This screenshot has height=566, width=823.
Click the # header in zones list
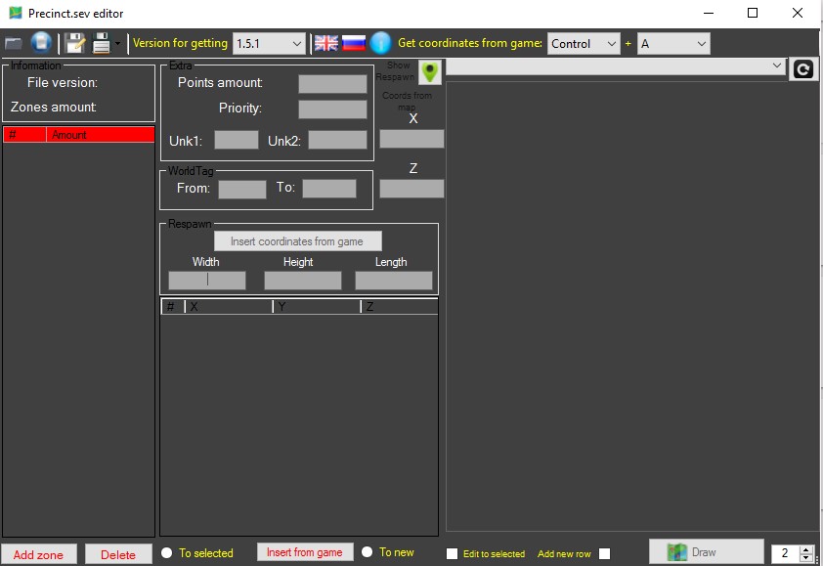pyautogui.click(x=24, y=135)
